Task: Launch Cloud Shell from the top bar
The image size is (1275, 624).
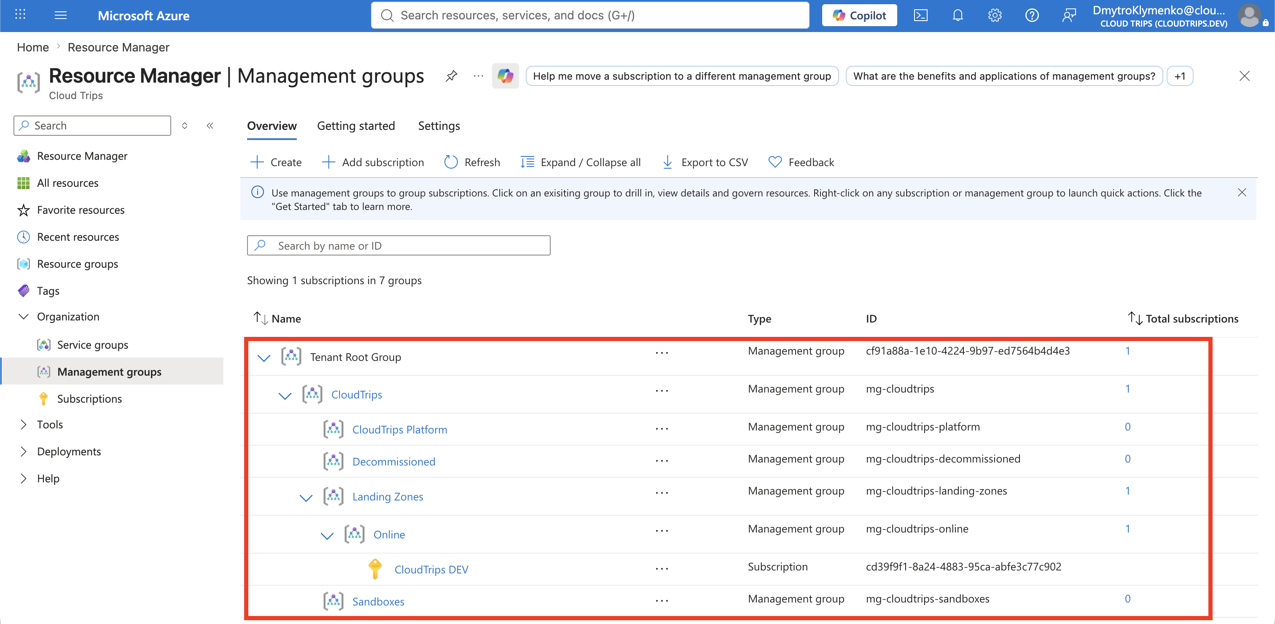Action: pyautogui.click(x=920, y=15)
